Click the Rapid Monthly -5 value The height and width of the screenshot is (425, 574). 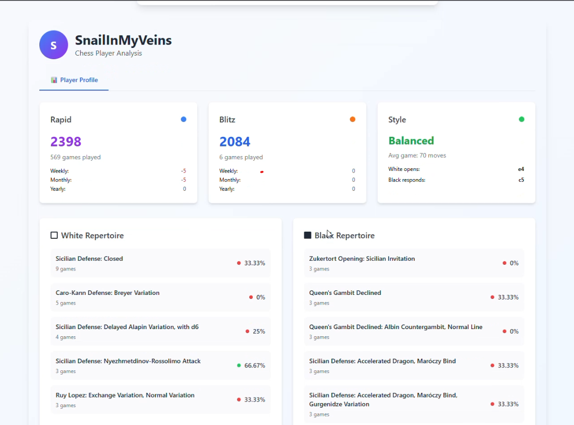tap(183, 180)
